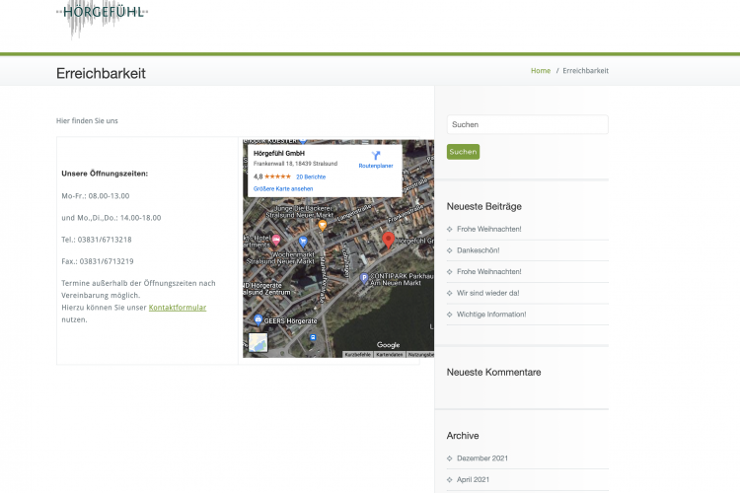Screen dimensions: 740x493
Task: Click the GEERS Hörgeräte shop marker
Action: 258,319
